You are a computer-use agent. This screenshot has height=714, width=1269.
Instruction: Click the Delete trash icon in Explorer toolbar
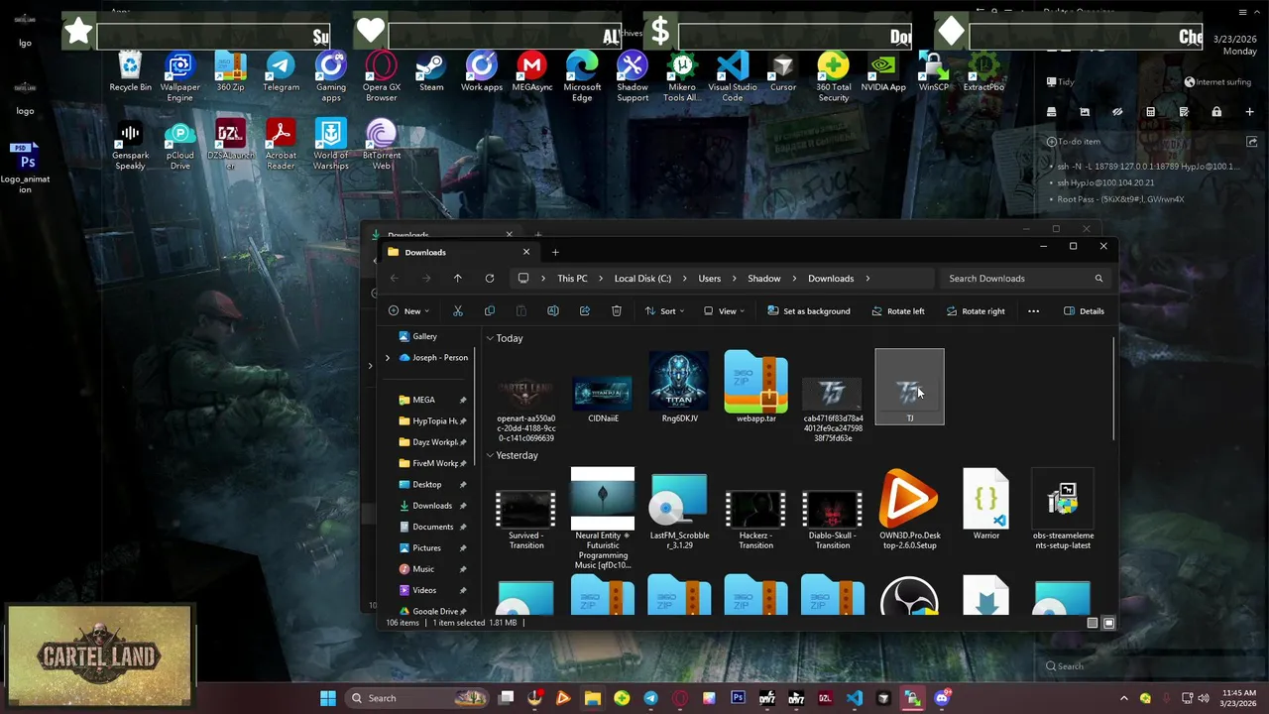pyautogui.click(x=617, y=311)
